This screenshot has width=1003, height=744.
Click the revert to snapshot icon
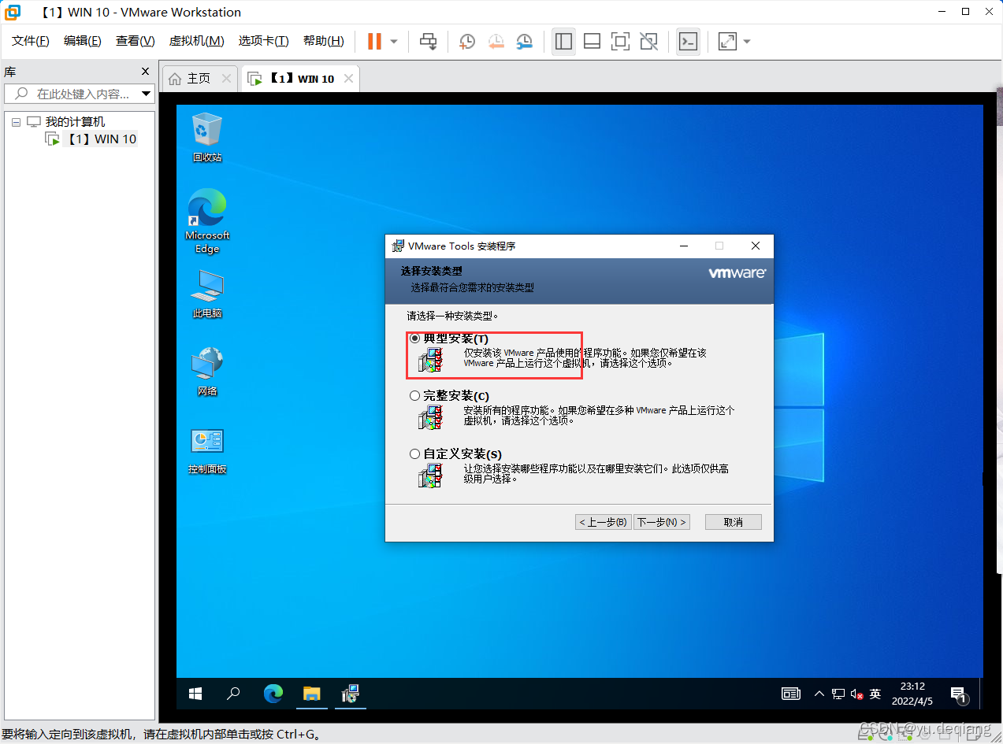click(496, 41)
